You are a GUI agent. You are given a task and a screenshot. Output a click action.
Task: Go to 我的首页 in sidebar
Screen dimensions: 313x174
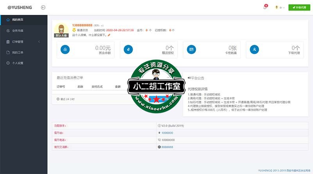pos(18,20)
